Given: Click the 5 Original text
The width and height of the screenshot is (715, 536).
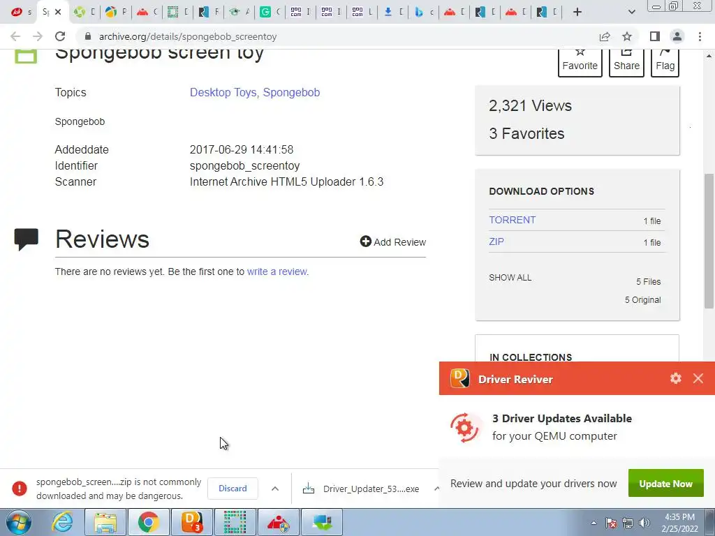Looking at the screenshot, I should tap(642, 300).
